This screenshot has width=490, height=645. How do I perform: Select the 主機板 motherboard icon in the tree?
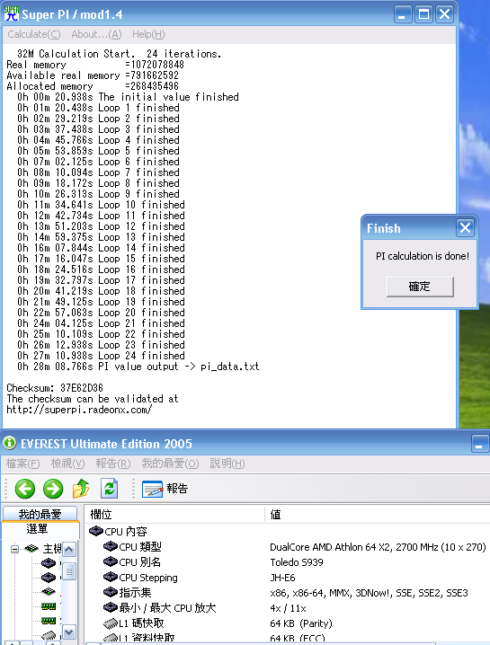(31, 549)
